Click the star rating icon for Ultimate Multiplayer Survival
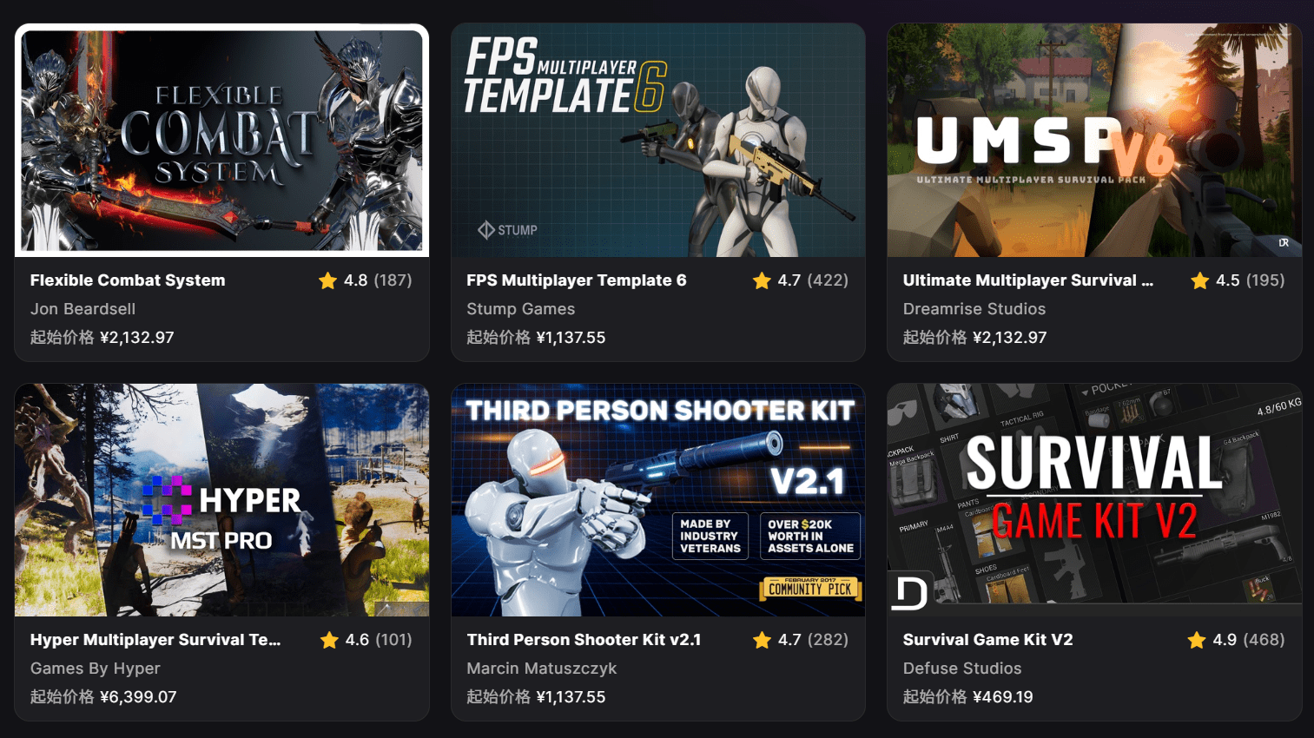The height and width of the screenshot is (738, 1314). click(1200, 280)
